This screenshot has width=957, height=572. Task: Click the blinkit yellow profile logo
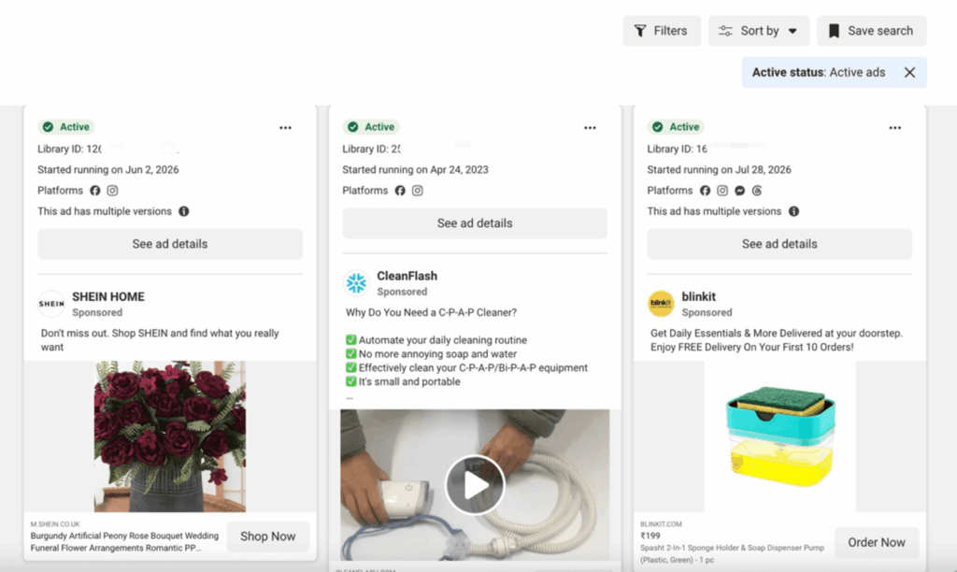click(x=661, y=304)
